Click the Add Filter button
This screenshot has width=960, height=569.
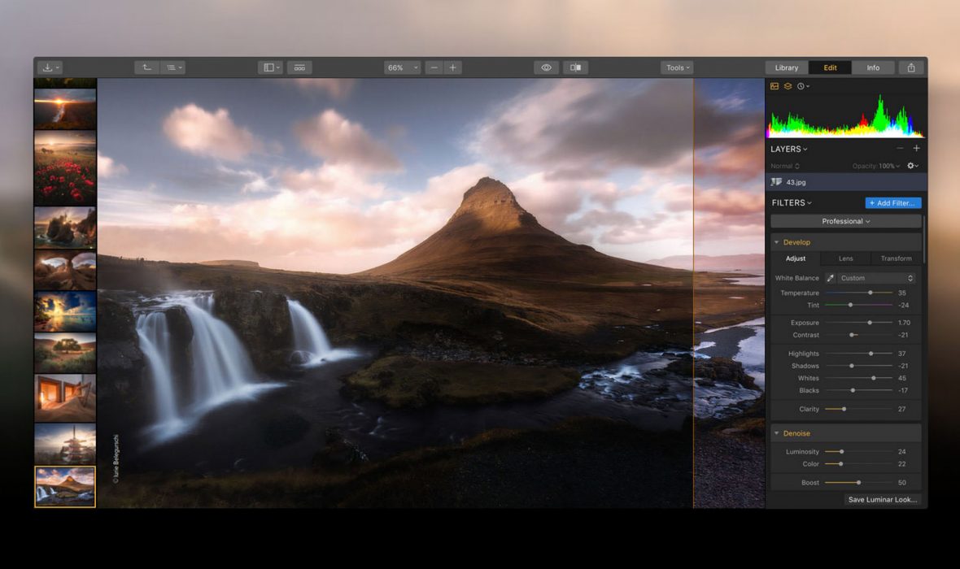tap(892, 203)
